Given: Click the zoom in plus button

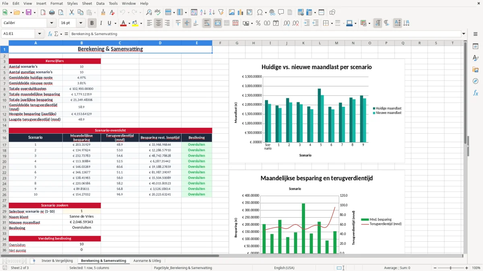Looking at the screenshot, I should [x=467, y=268].
